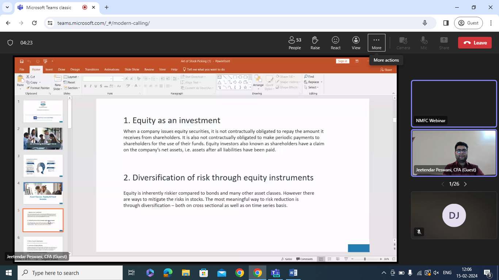Go to next page of participant videos
The height and width of the screenshot is (280, 499).
(465, 184)
